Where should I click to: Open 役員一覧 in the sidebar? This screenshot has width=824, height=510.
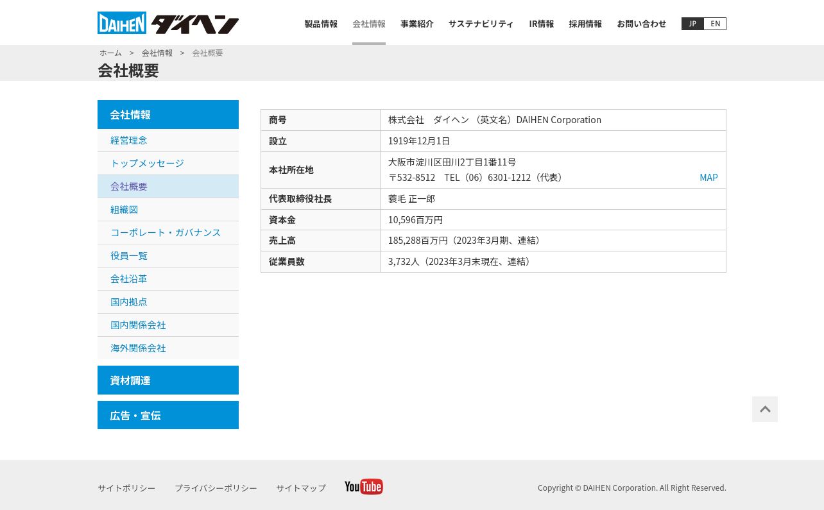(168, 256)
